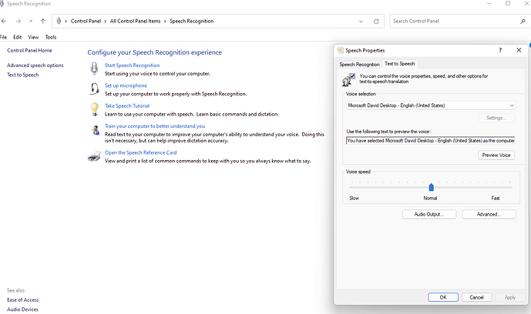Open the Set up microphone link

[126, 85]
